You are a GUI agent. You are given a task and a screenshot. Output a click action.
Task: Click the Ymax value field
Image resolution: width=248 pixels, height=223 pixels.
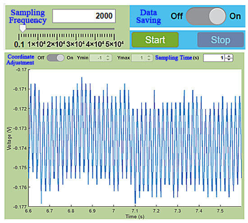(139, 58)
